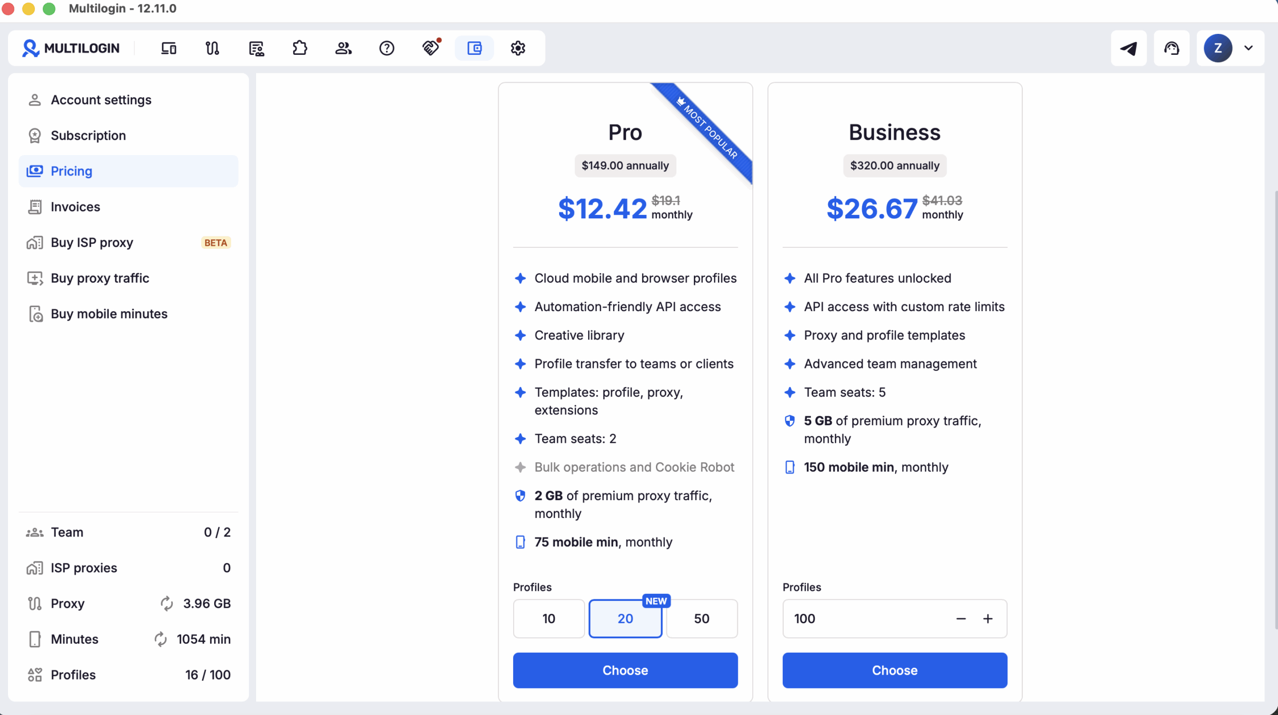1278x715 pixels.
Task: Click the Business profiles field showing 100
Action: click(895, 619)
